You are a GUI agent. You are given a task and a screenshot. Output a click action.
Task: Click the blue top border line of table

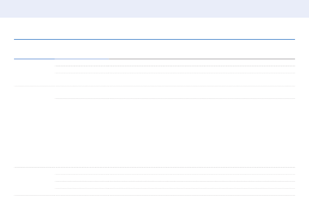pos(154,39)
